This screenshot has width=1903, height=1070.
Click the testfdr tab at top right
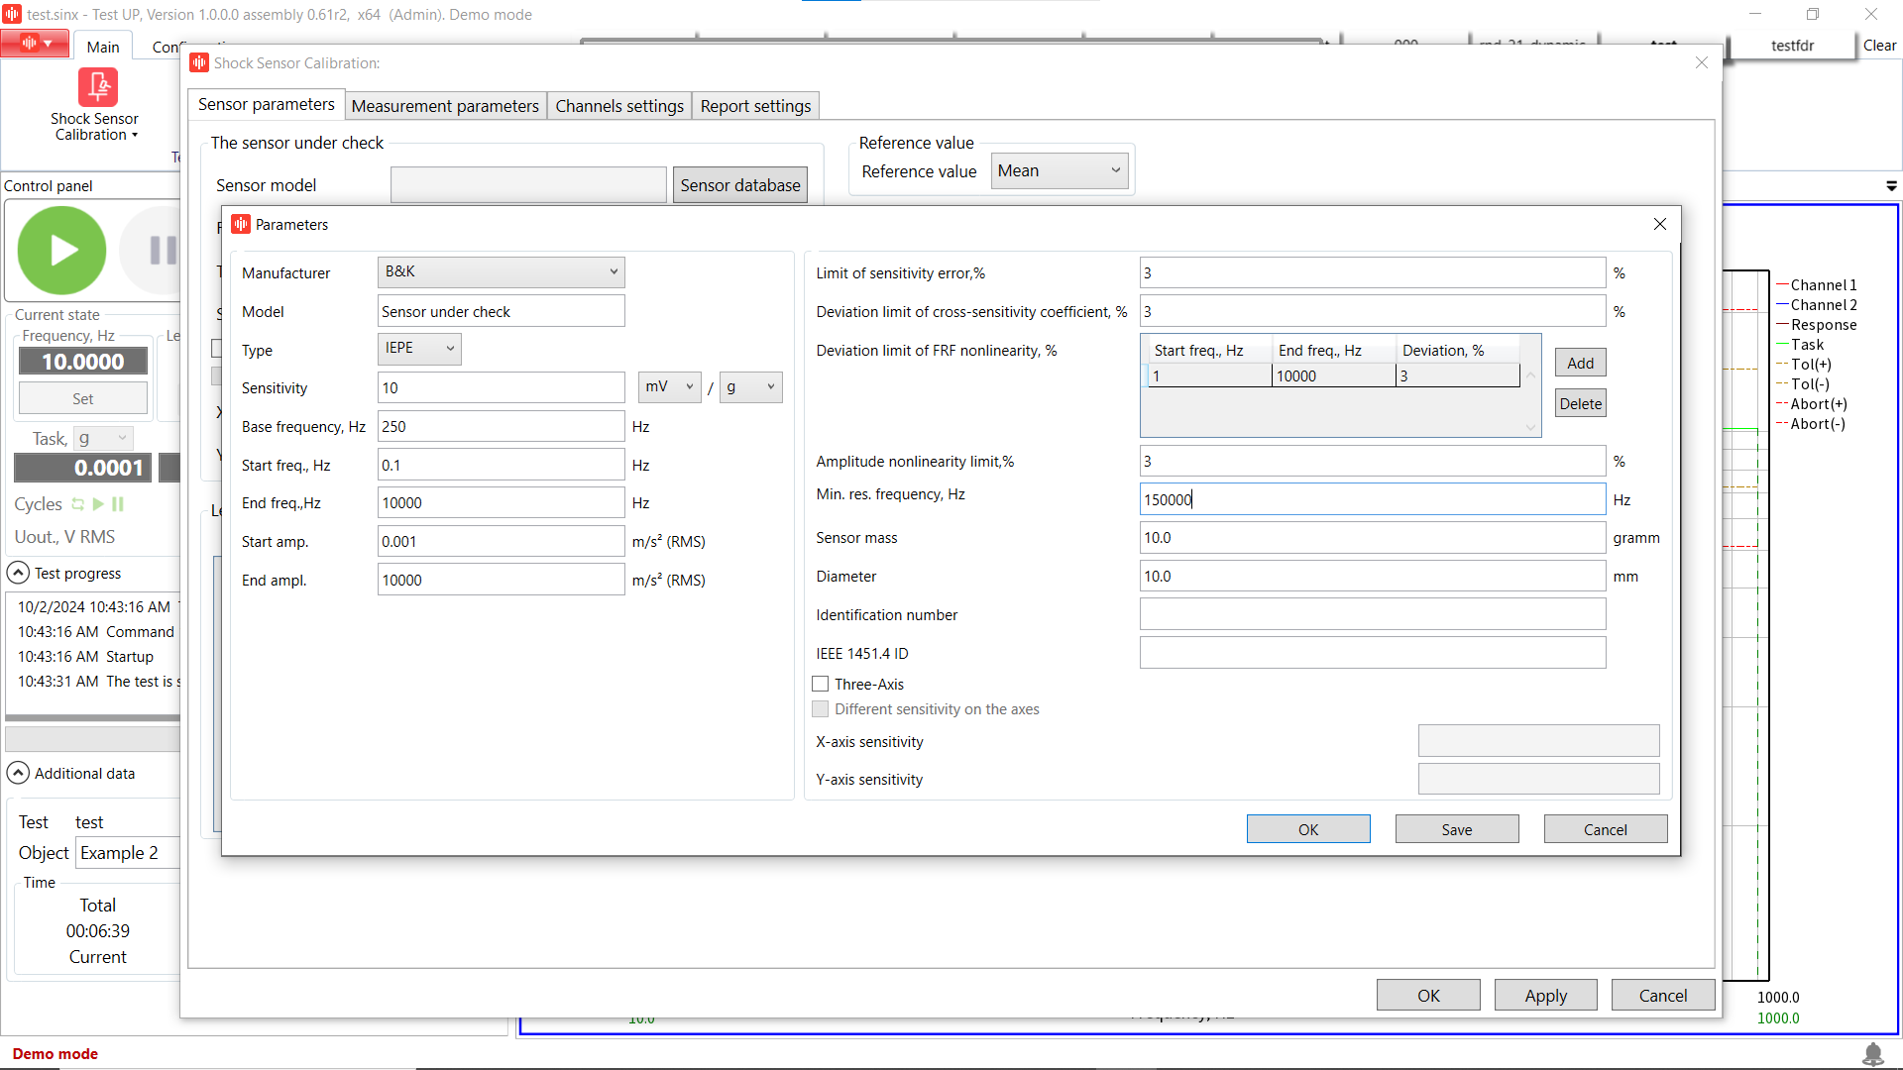click(x=1792, y=45)
